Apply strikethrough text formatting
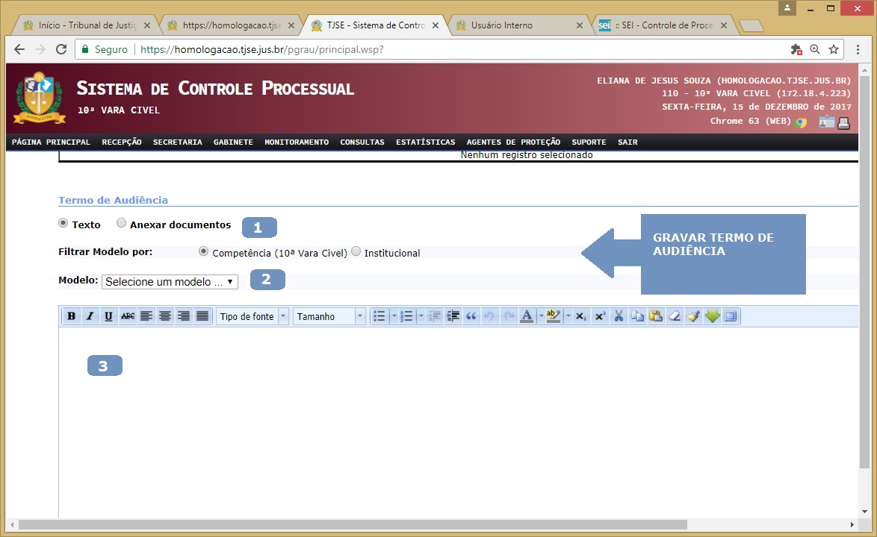 click(128, 316)
